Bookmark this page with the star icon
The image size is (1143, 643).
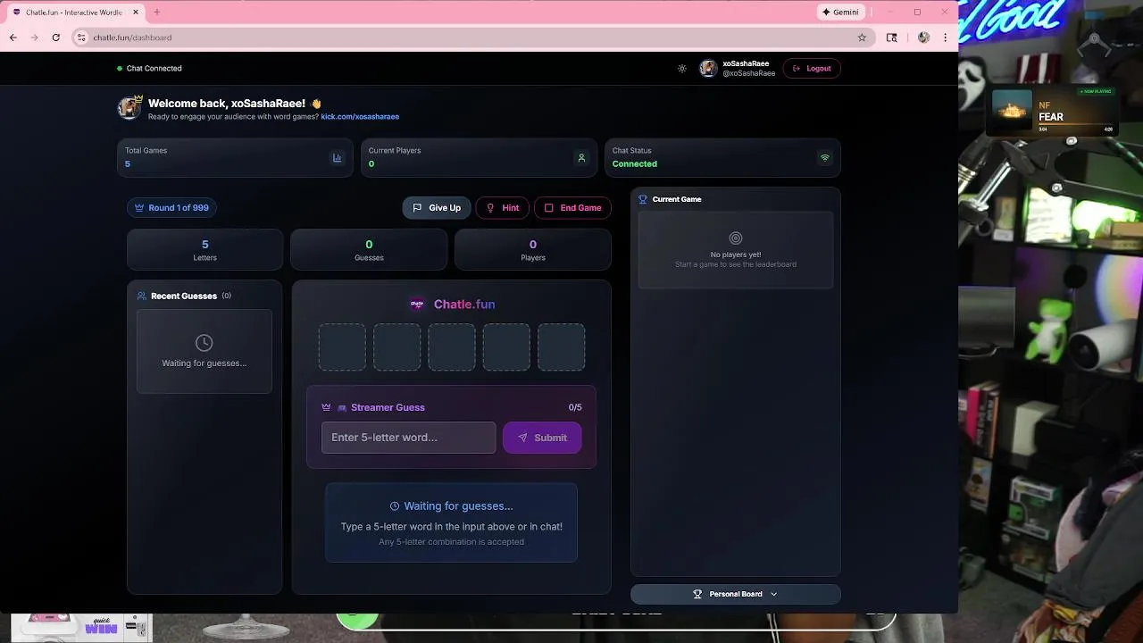click(x=862, y=38)
